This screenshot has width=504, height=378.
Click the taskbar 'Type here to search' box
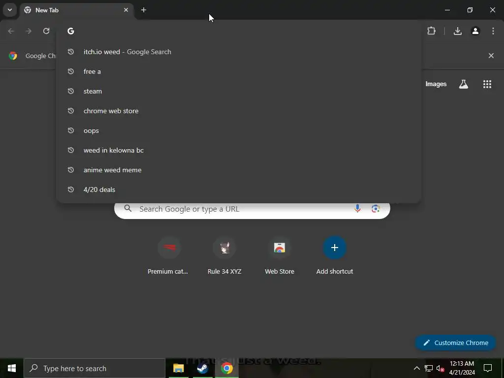pyautogui.click(x=94, y=368)
